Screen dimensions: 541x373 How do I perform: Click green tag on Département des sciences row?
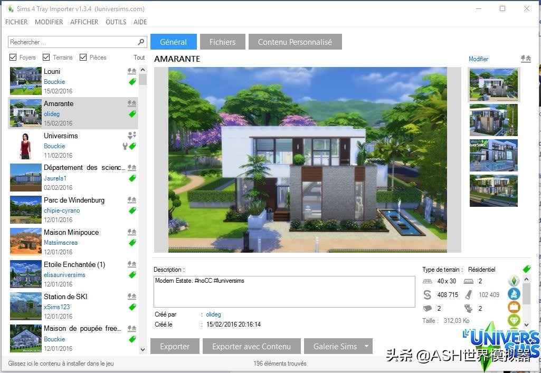pyautogui.click(x=132, y=178)
